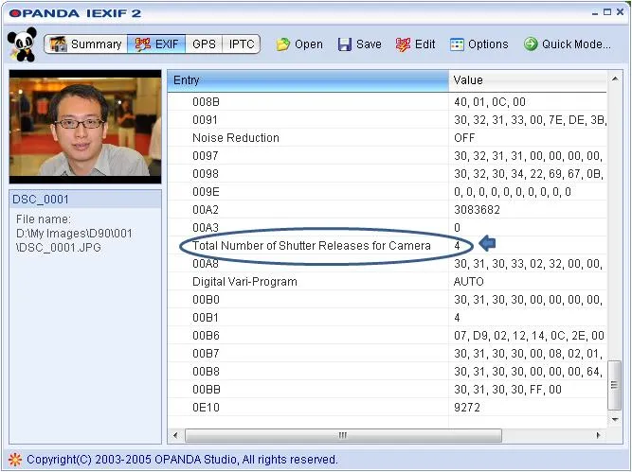Click the EXIF tab icon
632x472 pixels.
(x=143, y=44)
